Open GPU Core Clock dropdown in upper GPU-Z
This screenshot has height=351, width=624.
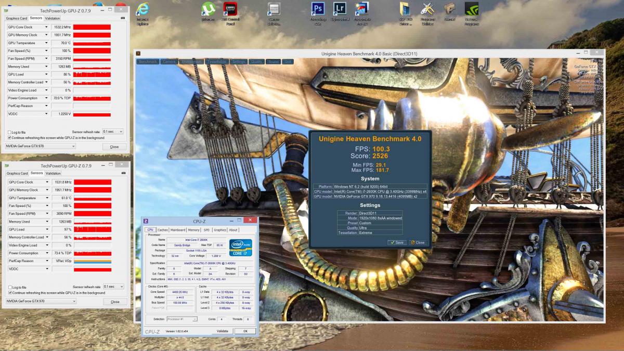click(x=47, y=27)
